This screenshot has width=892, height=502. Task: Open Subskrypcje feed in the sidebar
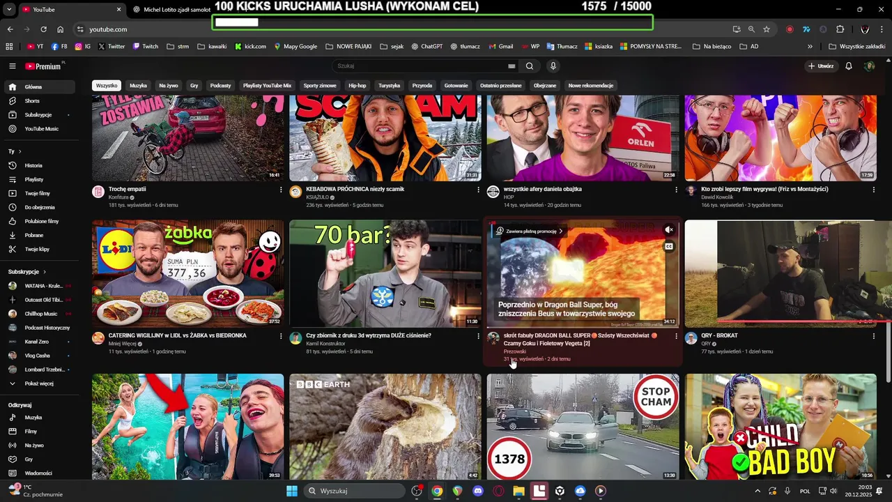point(39,115)
